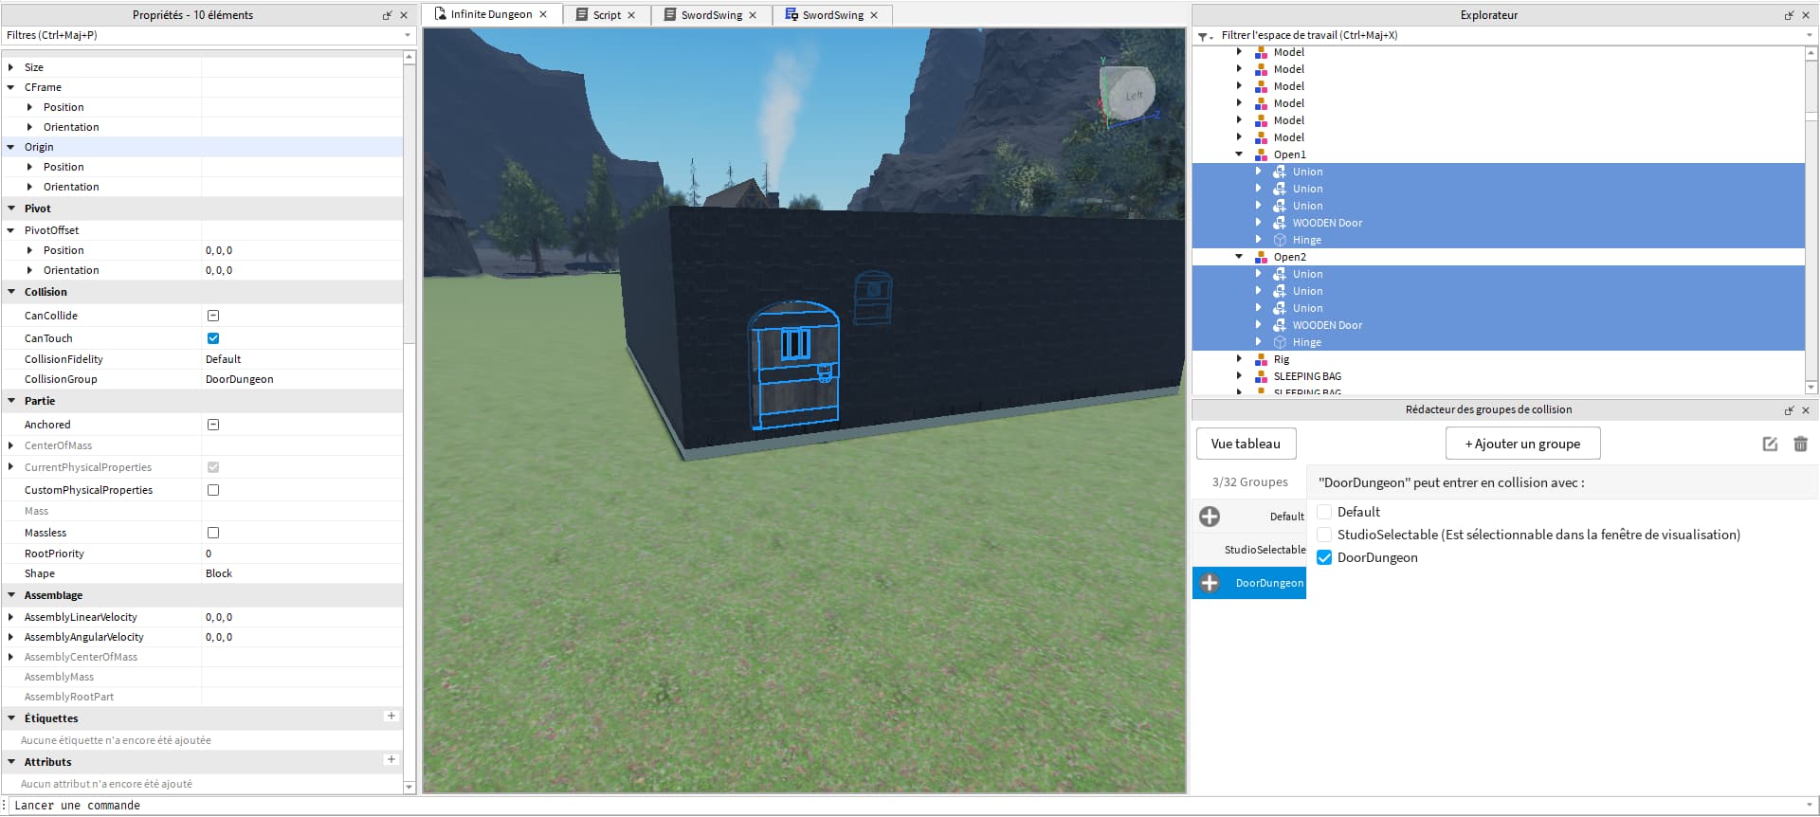
Task: Open the Propriétés filter dropdown arrow
Action: (x=408, y=36)
